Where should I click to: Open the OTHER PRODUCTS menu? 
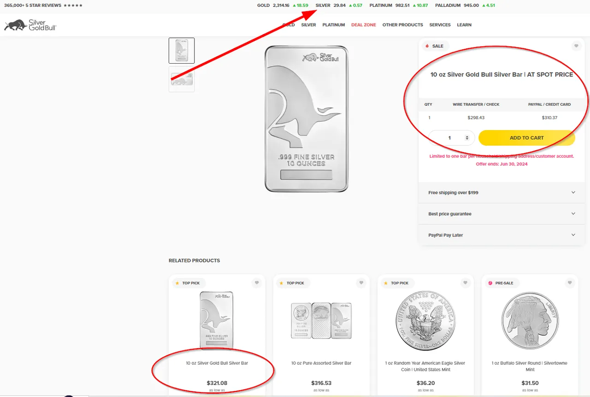tap(402, 25)
